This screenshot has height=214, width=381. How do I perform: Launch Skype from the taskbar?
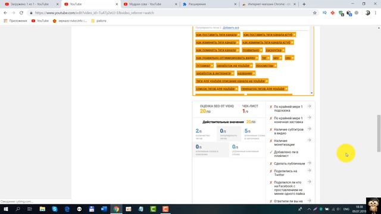click(55, 209)
